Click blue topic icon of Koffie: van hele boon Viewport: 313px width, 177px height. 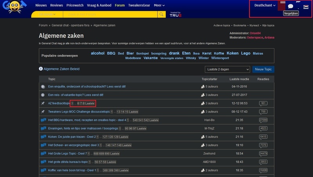[43, 170]
